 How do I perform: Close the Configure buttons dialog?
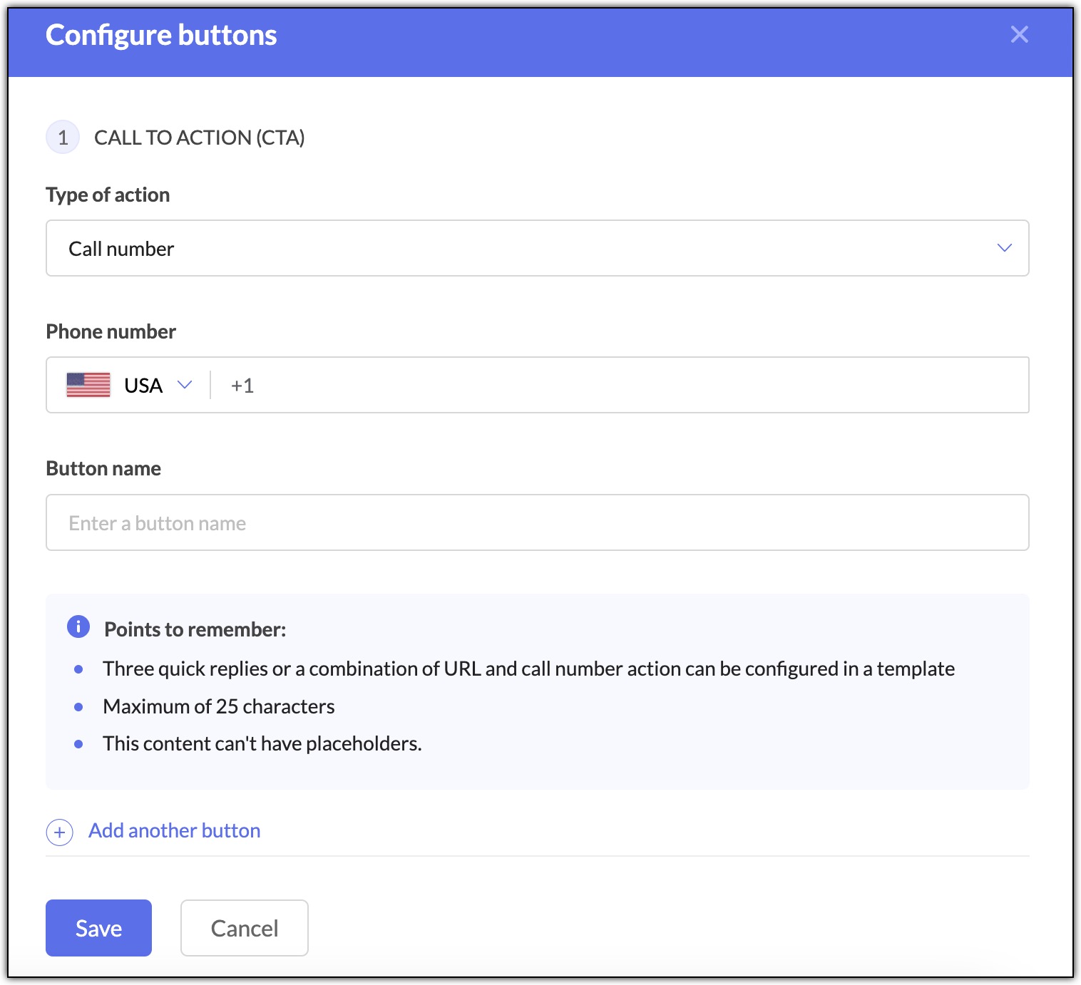pos(1019,34)
